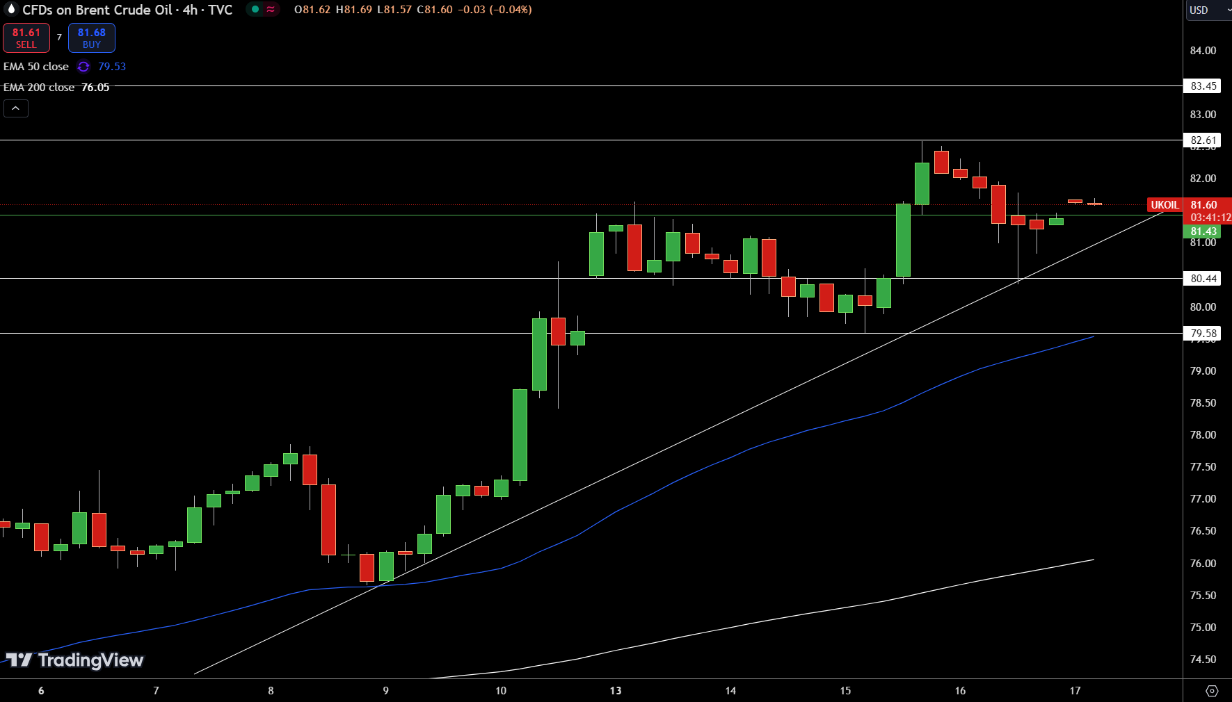Click the blue BUY 81.68 button
This screenshot has width=1232, height=702.
[x=92, y=38]
